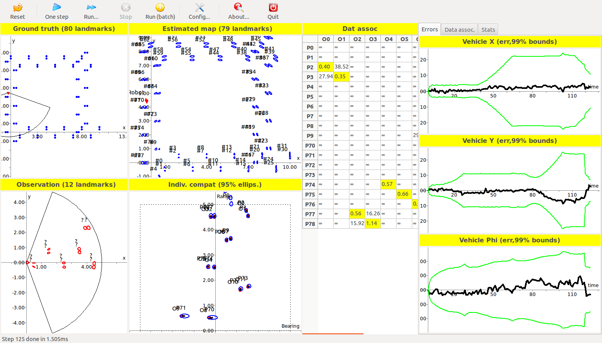The height and width of the screenshot is (343, 602).
Task: Run a single step with One step
Action: coord(56,8)
